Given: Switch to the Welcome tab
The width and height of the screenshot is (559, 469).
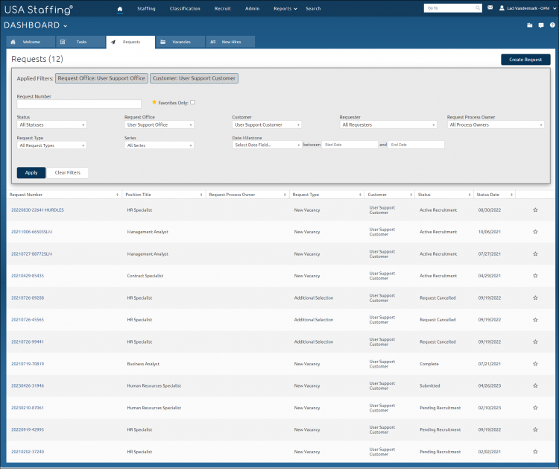Looking at the screenshot, I should [x=31, y=42].
